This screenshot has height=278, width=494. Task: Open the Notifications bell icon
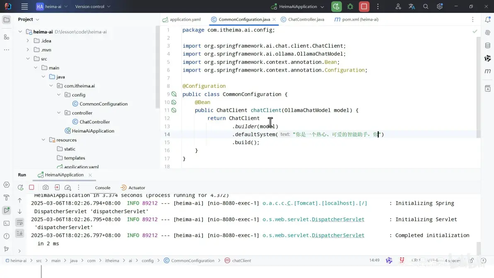[x=487, y=19]
